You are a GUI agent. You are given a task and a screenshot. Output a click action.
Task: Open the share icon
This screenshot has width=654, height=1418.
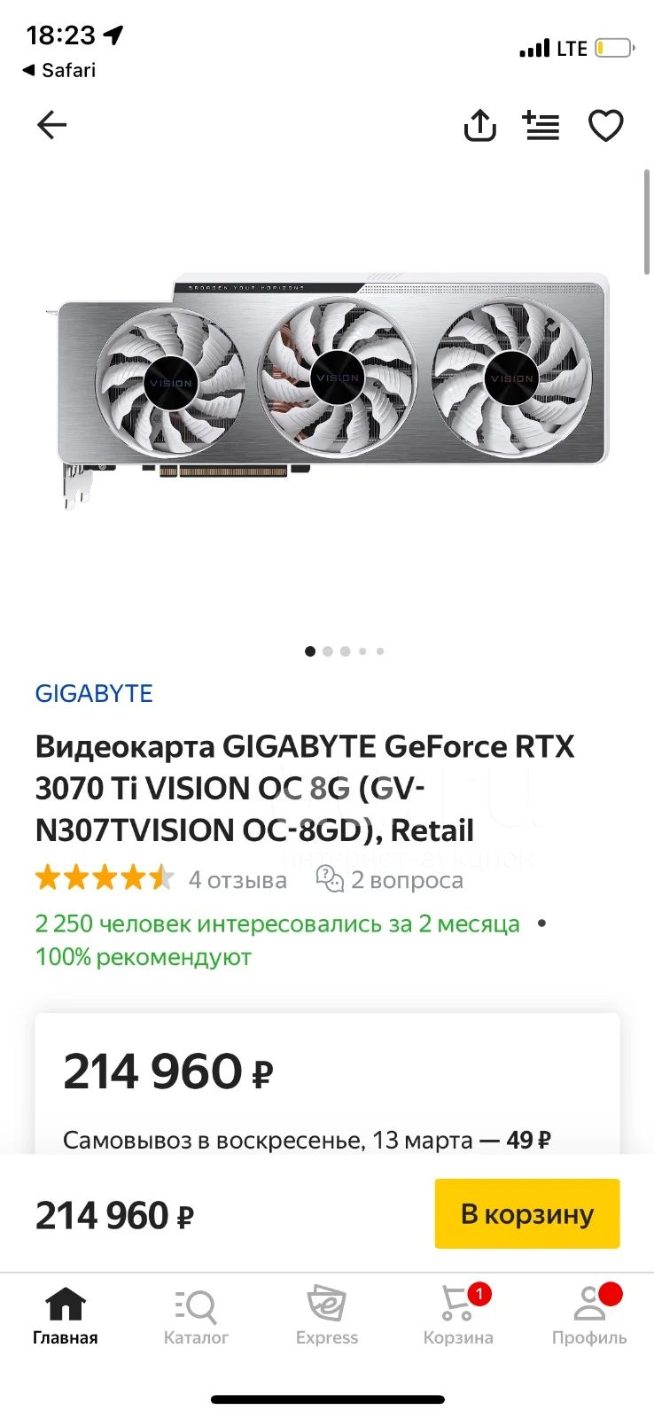(479, 125)
